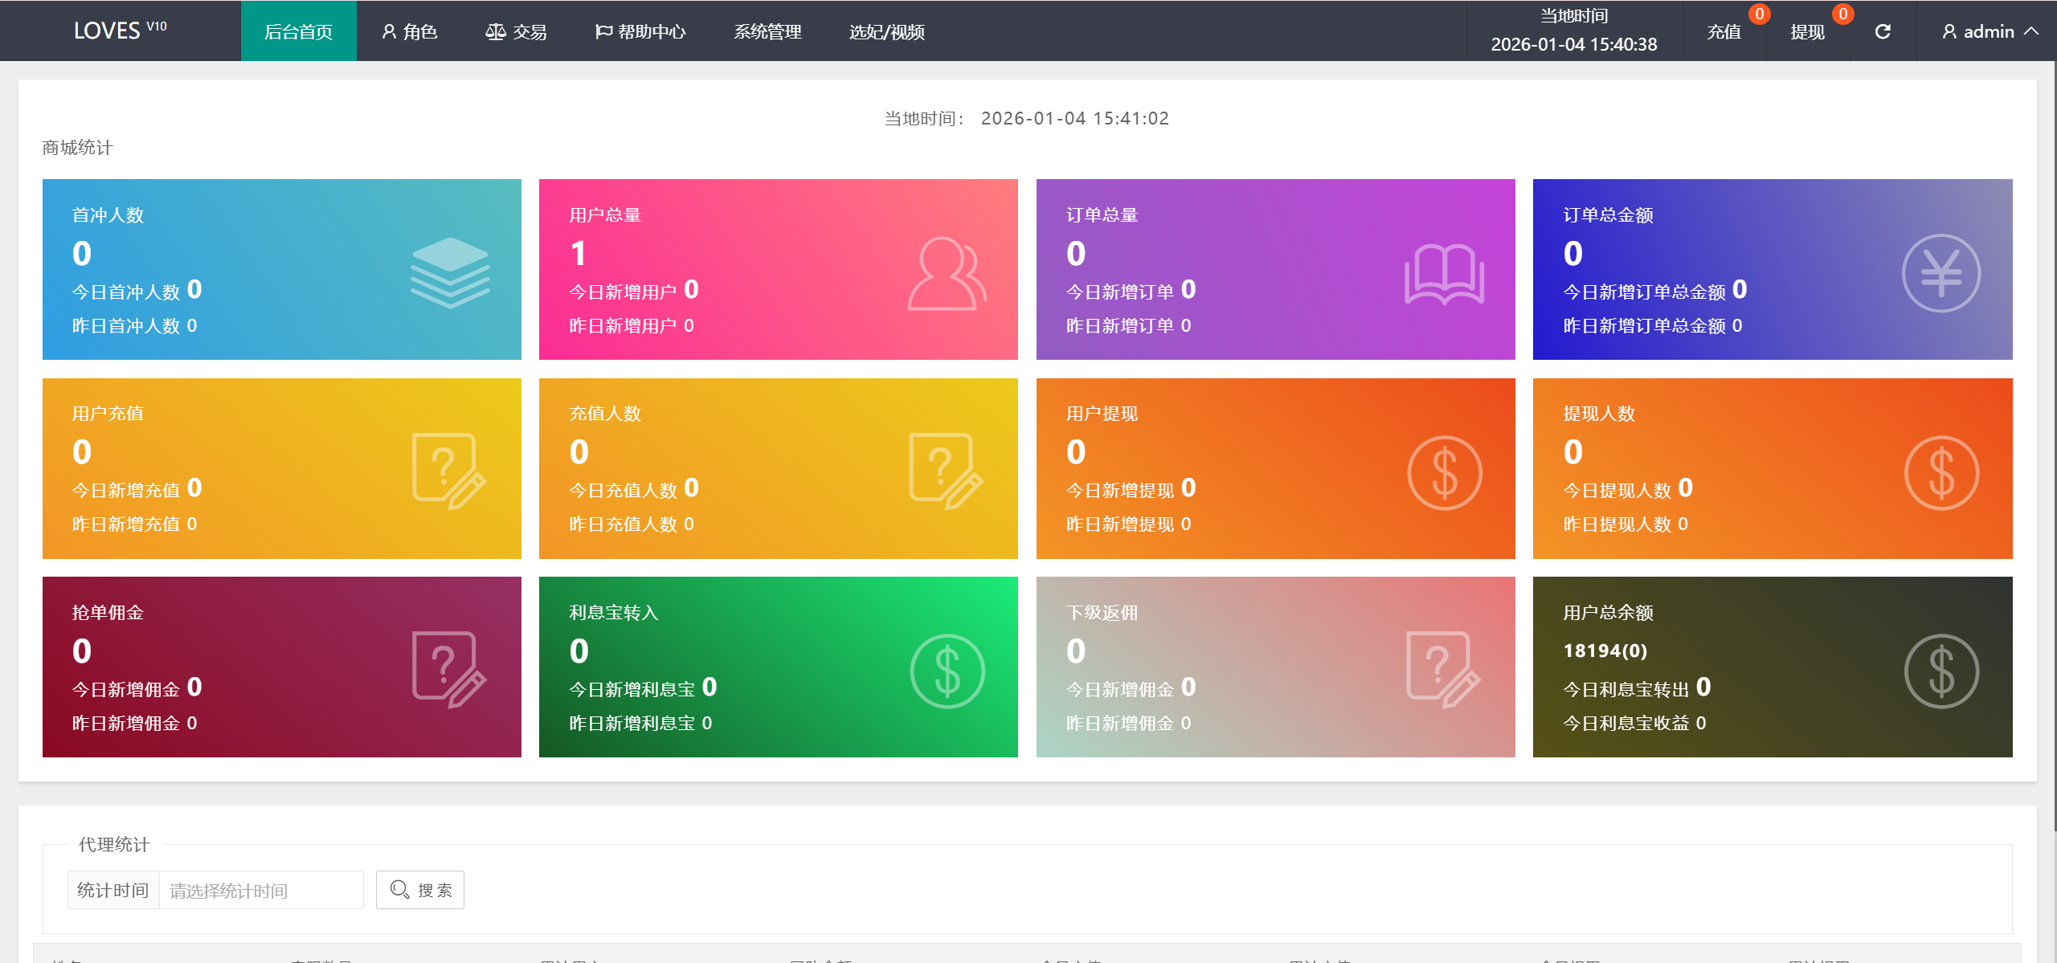Click the 统计时间 date selection field
The width and height of the screenshot is (2057, 963).
coord(260,889)
